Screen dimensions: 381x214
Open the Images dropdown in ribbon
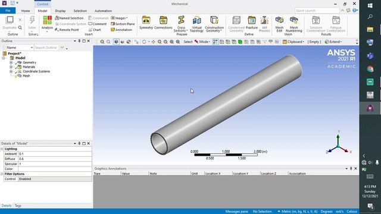click(119, 18)
